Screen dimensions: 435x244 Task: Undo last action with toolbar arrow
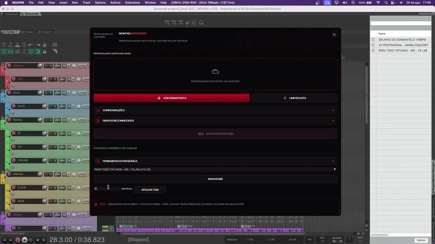coord(31,45)
